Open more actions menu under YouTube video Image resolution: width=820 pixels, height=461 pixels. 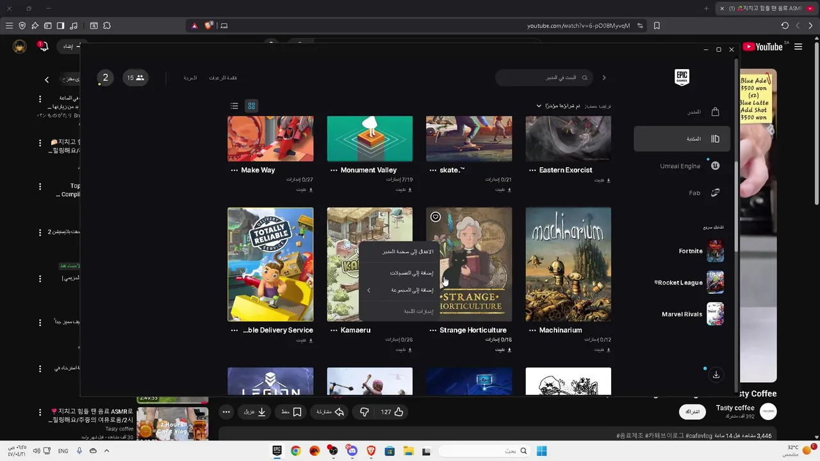[226, 412]
